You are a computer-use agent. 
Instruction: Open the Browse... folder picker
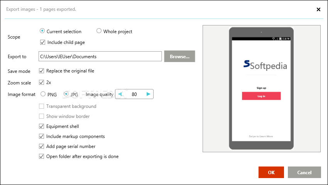point(179,56)
